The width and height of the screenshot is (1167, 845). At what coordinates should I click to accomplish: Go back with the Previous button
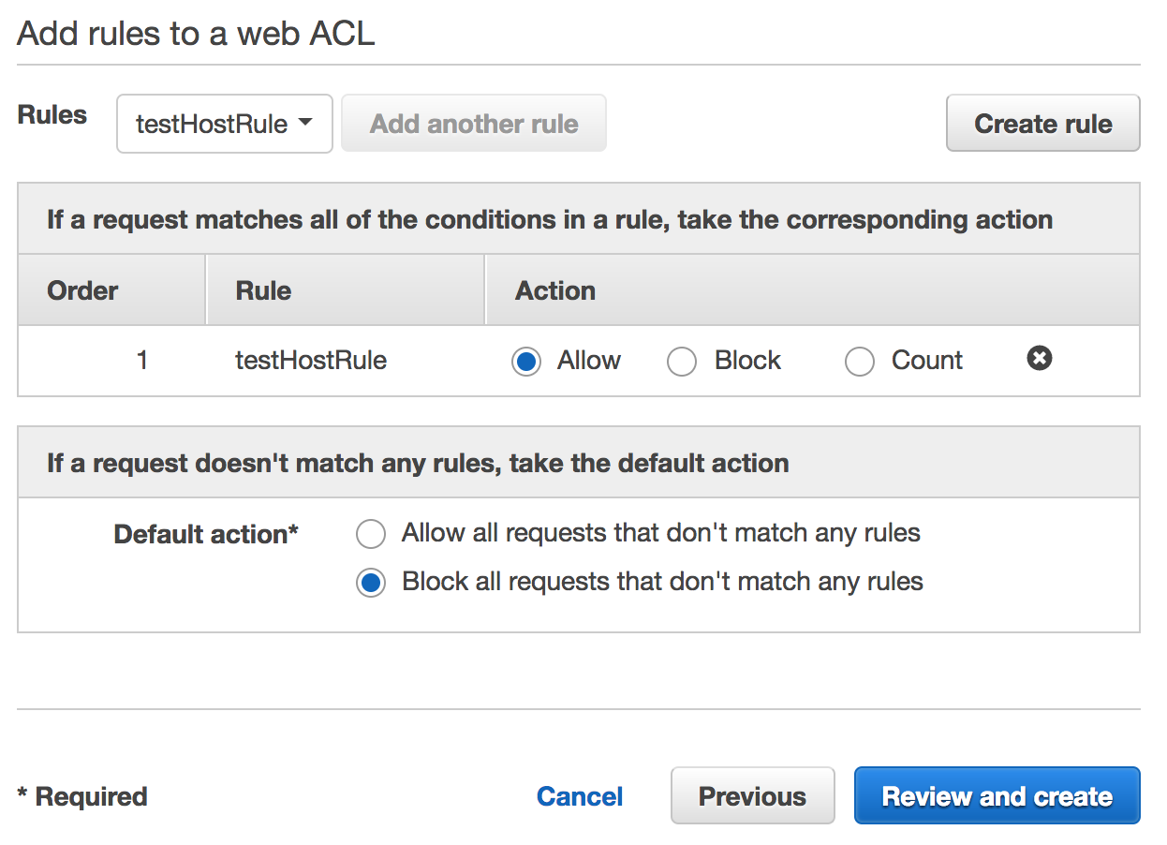[752, 796]
